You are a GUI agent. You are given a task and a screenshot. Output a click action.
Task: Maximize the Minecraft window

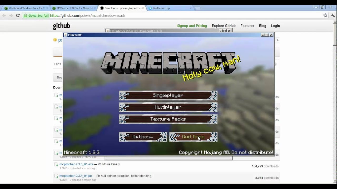tap(267, 35)
